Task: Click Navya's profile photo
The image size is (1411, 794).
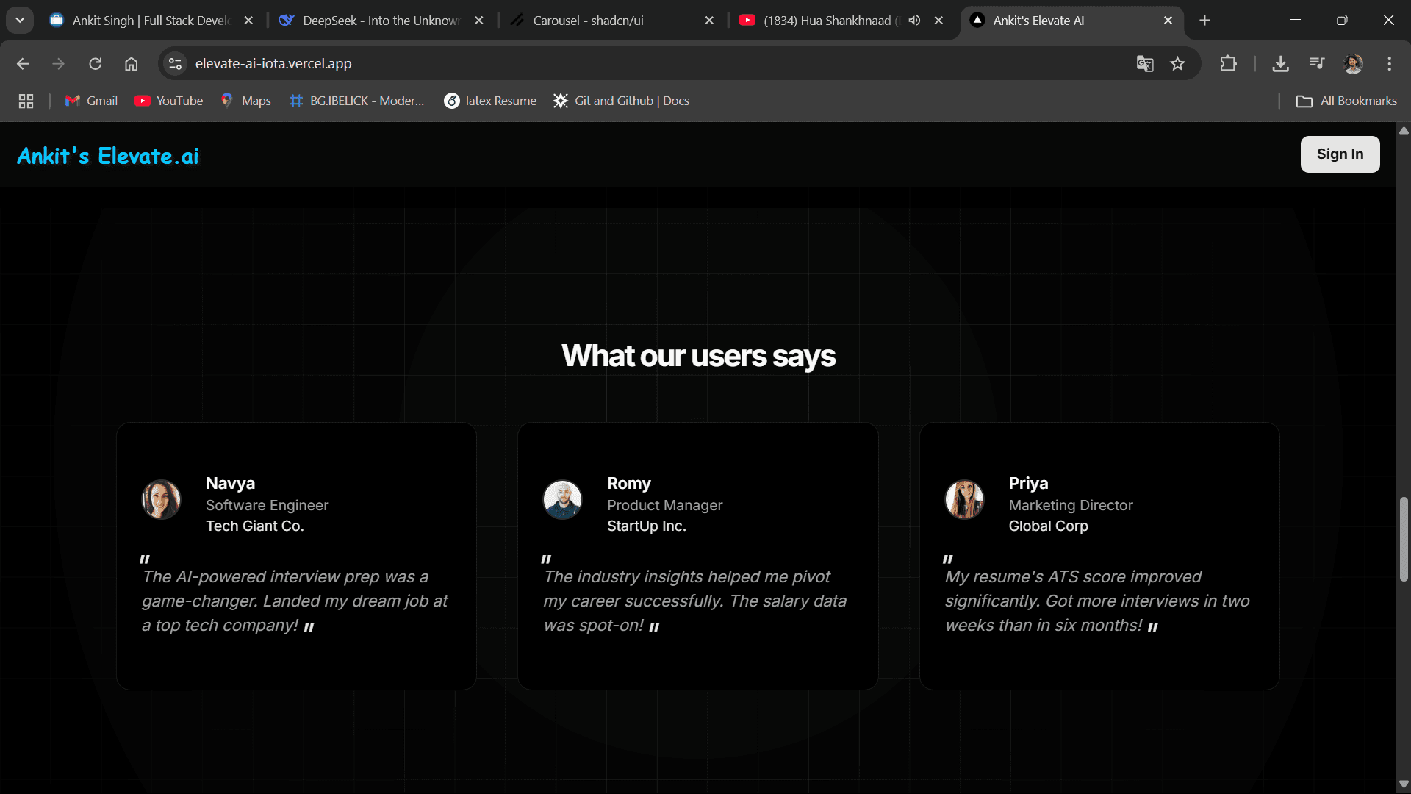Action: coord(162,500)
